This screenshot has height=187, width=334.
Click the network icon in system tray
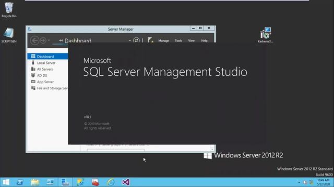311,182
